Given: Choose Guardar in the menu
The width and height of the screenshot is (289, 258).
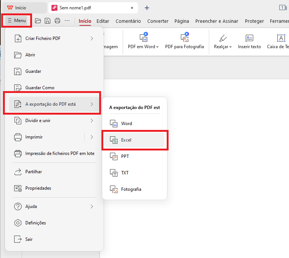Looking at the screenshot, I should (x=54, y=71).
